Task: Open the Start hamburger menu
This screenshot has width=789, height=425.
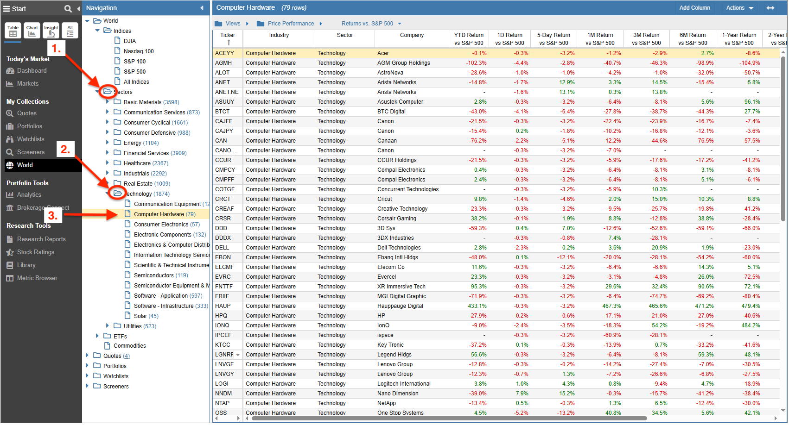Action: pyautogui.click(x=6, y=9)
